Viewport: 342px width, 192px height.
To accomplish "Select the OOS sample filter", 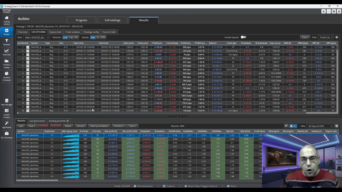I will [103, 37].
